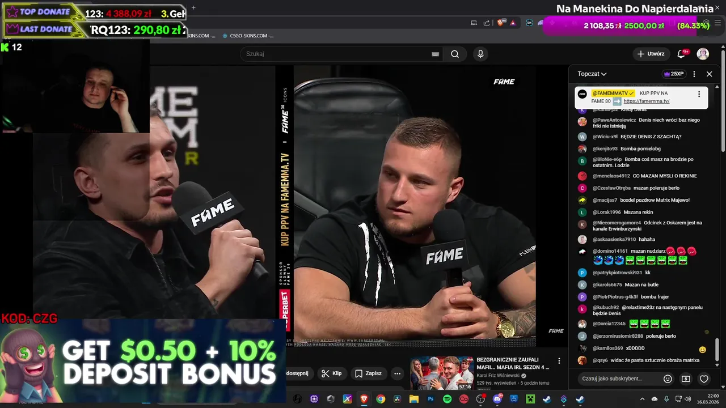Screen dimensions: 726x408
Task: Open YouTube notifications bell
Action: pyautogui.click(x=682, y=54)
